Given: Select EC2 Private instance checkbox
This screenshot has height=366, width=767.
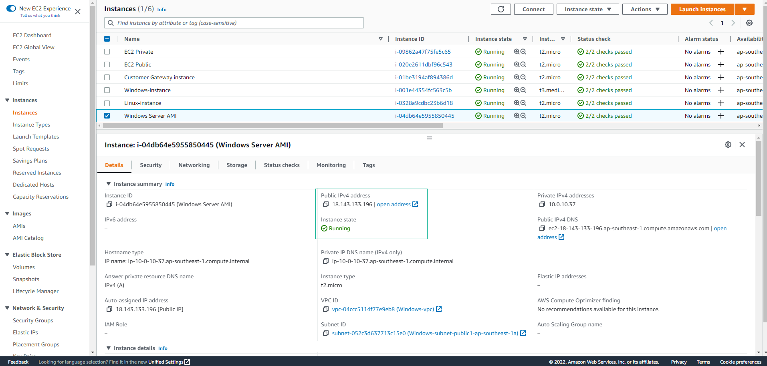Looking at the screenshot, I should click(107, 52).
